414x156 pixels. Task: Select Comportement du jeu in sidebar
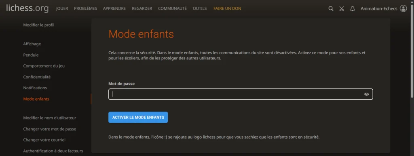pos(44,66)
